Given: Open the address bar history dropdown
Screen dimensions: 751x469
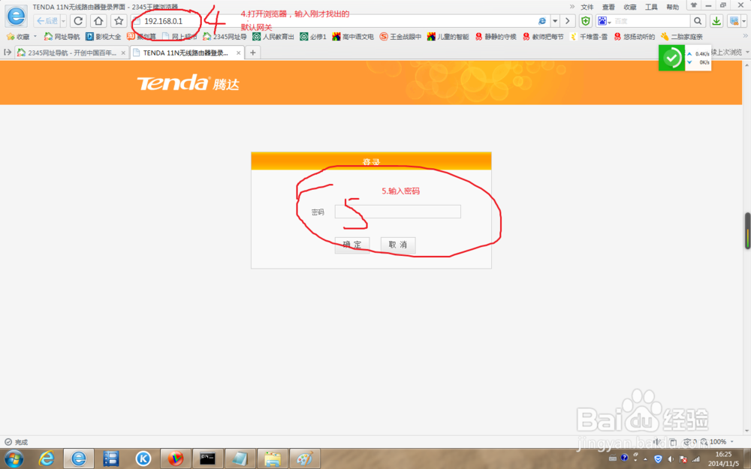Looking at the screenshot, I should tap(555, 21).
